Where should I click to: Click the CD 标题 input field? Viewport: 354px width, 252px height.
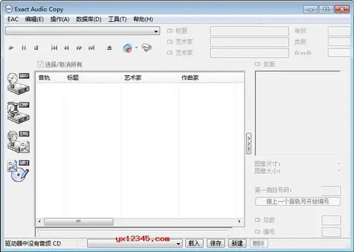pyautogui.click(x=249, y=31)
